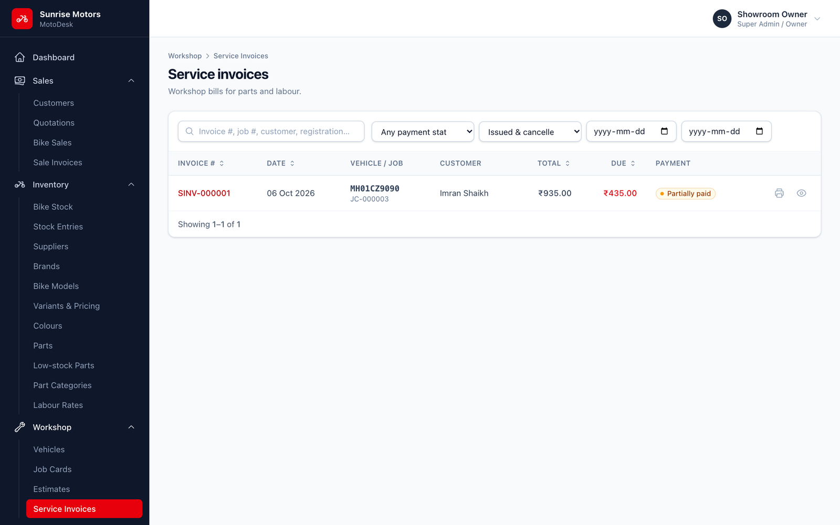Viewport: 840px width, 525px height.
Task: Sort by Date column arrows
Action: coord(292,163)
